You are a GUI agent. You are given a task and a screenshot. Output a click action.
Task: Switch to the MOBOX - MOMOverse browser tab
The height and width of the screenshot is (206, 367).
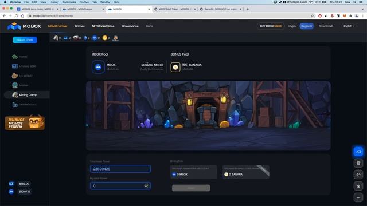[x=83, y=9]
